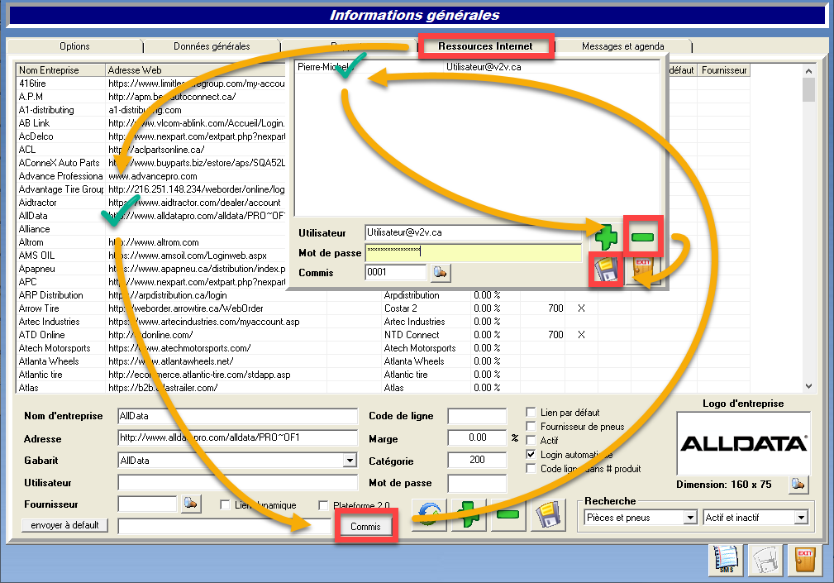This screenshot has width=834, height=583.
Task: Click the vertical scrollbar thumb of company list
Action: (808, 89)
